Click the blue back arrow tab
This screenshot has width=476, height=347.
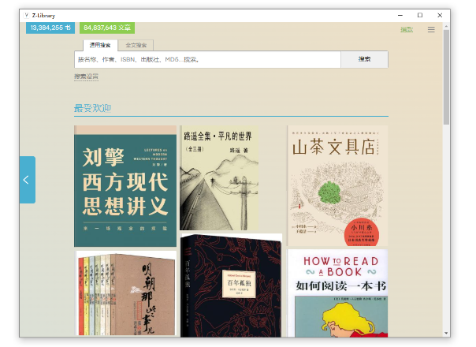[x=28, y=180]
